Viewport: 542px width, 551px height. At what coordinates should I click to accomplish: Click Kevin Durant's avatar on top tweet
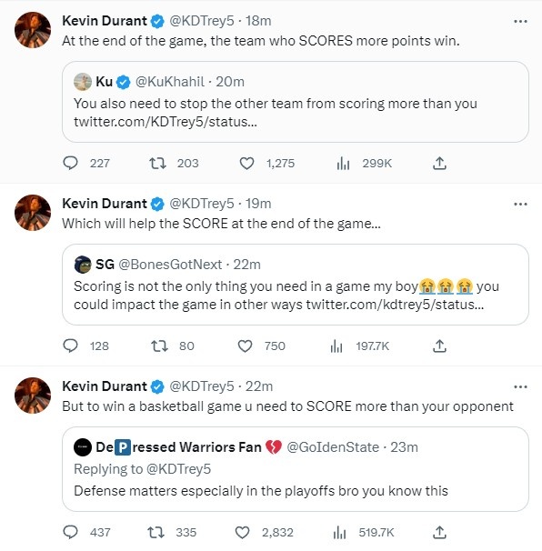[33, 30]
